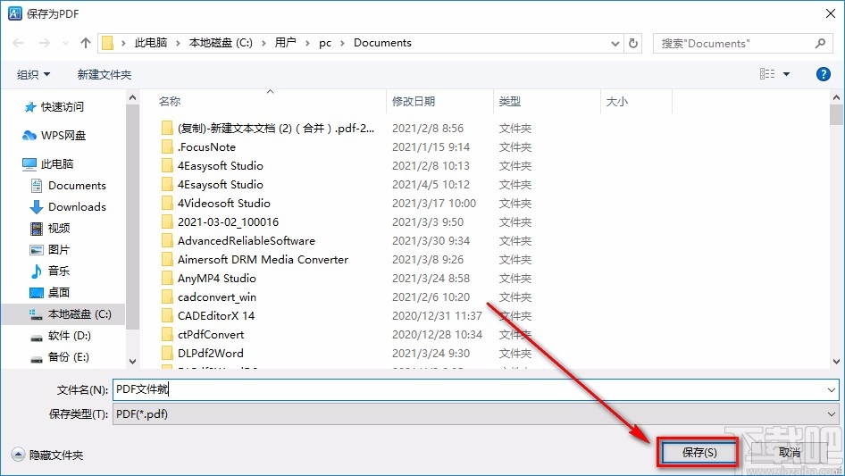Click the folder icon in address bar
845x476 pixels.
(x=108, y=43)
